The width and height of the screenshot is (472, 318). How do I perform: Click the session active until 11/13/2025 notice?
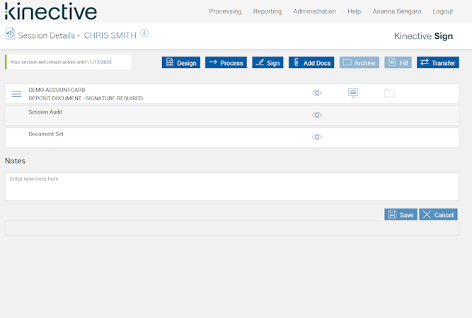68,62
